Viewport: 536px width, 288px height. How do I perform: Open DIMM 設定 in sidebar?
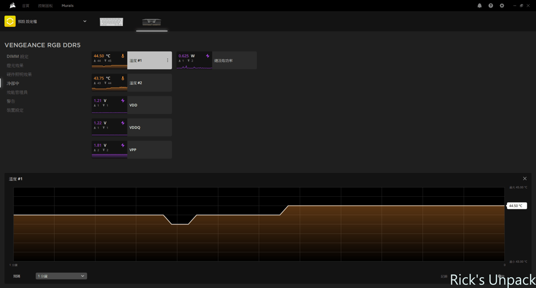tap(18, 56)
